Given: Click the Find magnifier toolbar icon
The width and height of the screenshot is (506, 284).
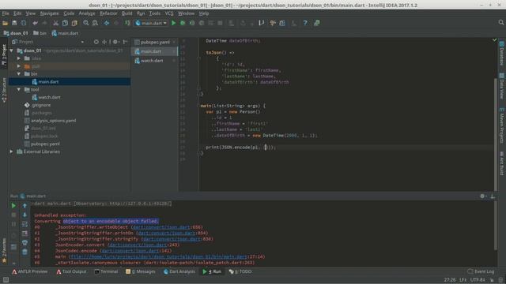Looking at the screenshot, I should pos(86,23).
